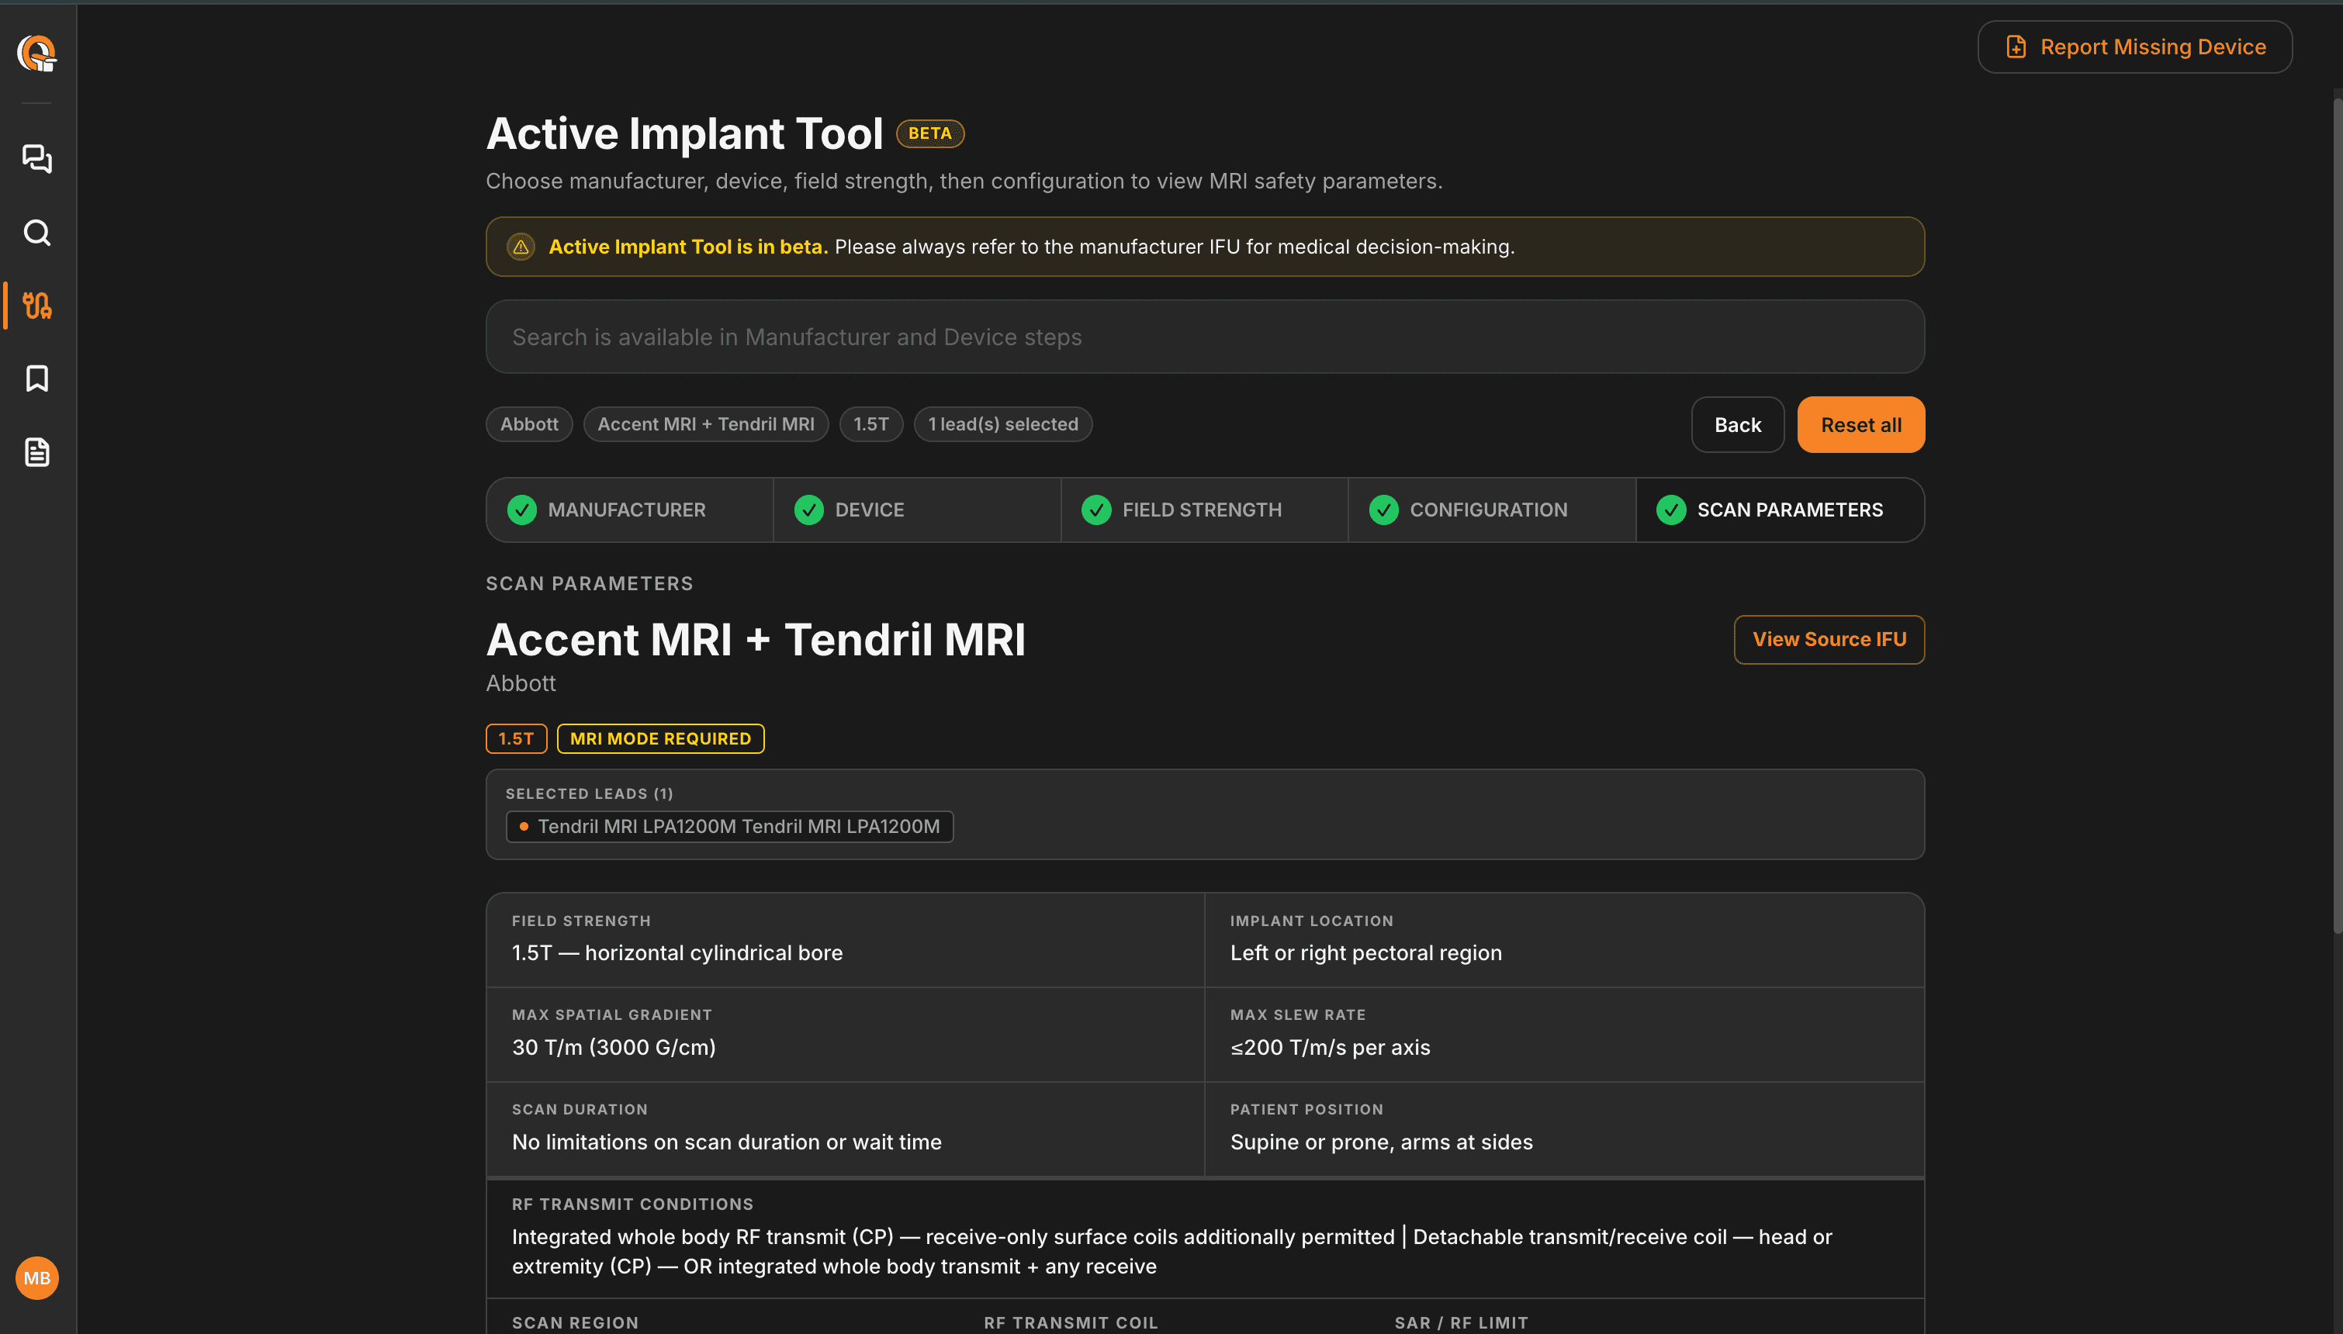2343x1334 pixels.
Task: Click the 'SCAN PARAMETERS' section label above the device name
Action: [589, 583]
